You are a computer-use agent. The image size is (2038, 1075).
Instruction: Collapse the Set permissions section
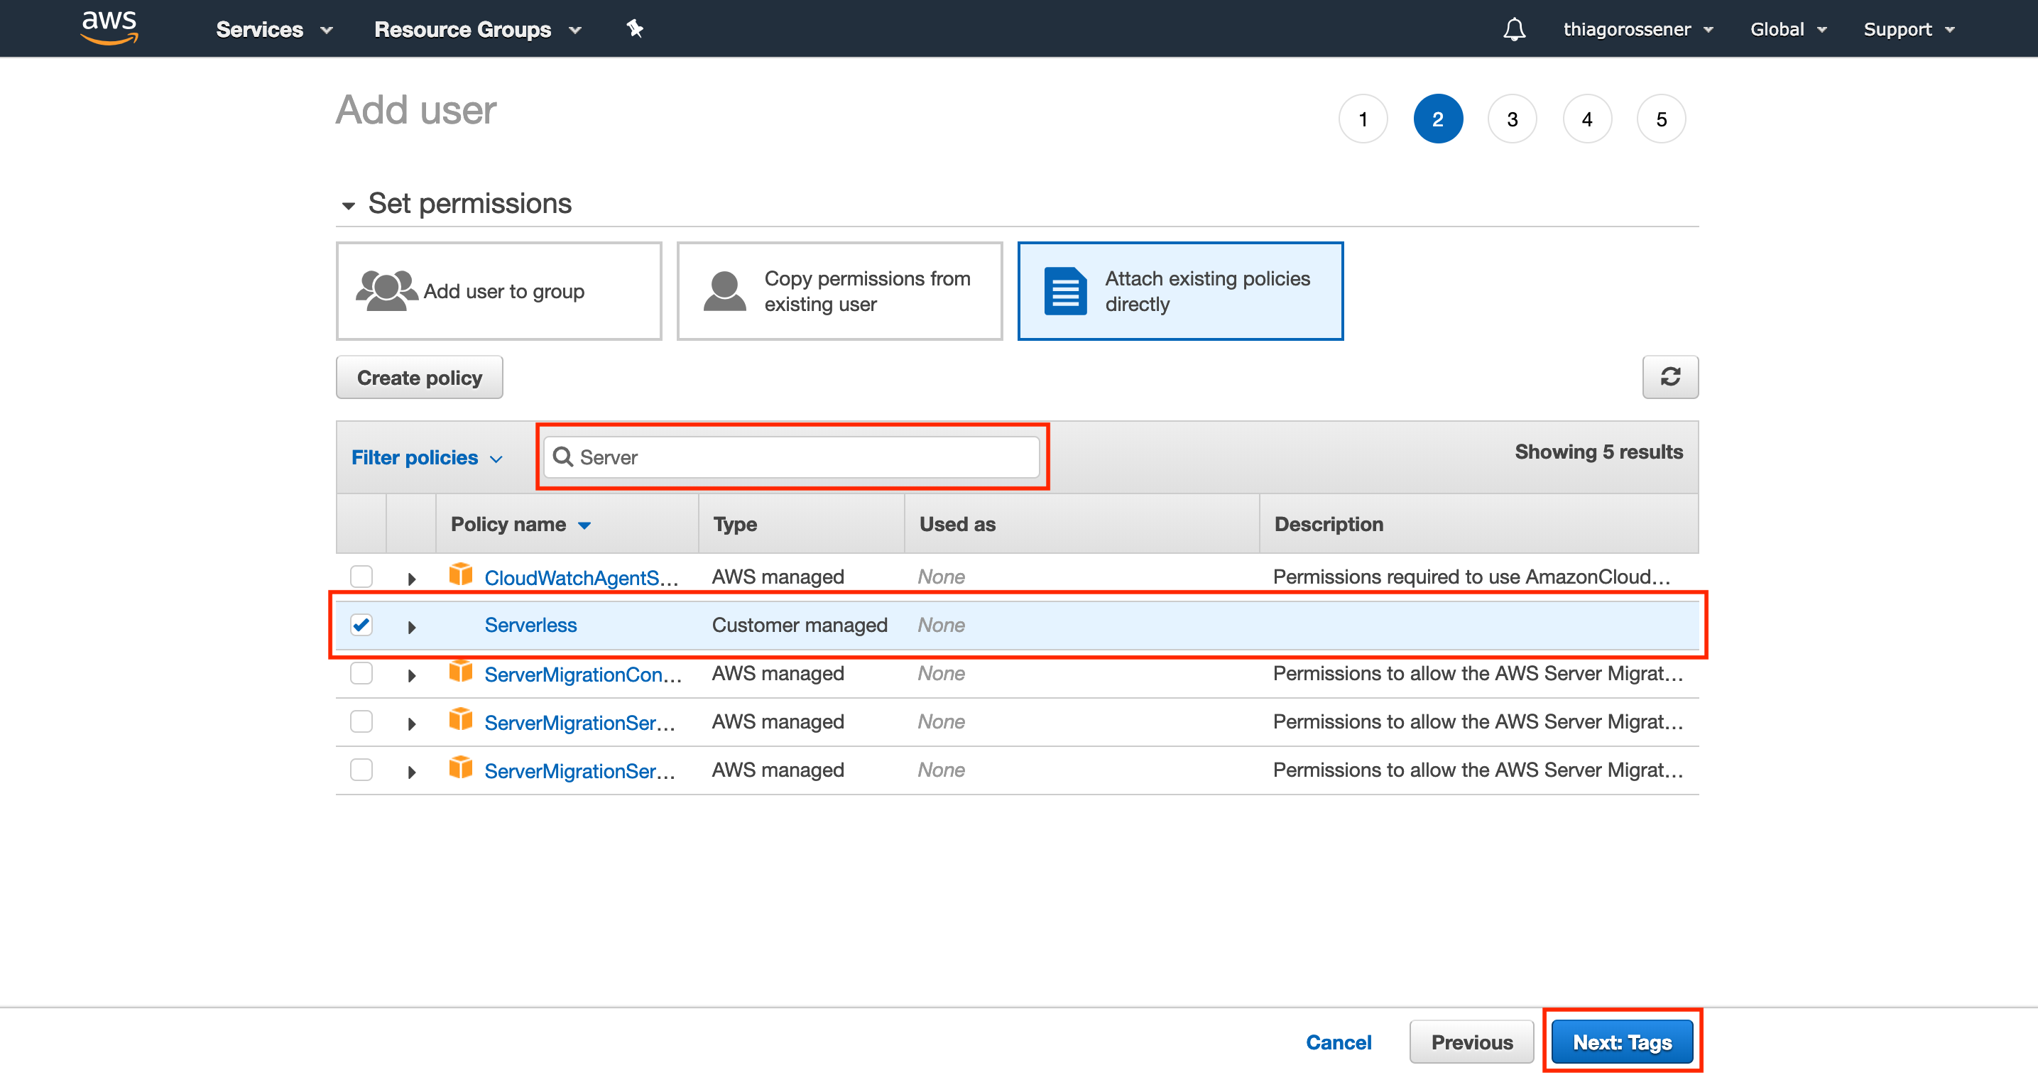(x=348, y=206)
